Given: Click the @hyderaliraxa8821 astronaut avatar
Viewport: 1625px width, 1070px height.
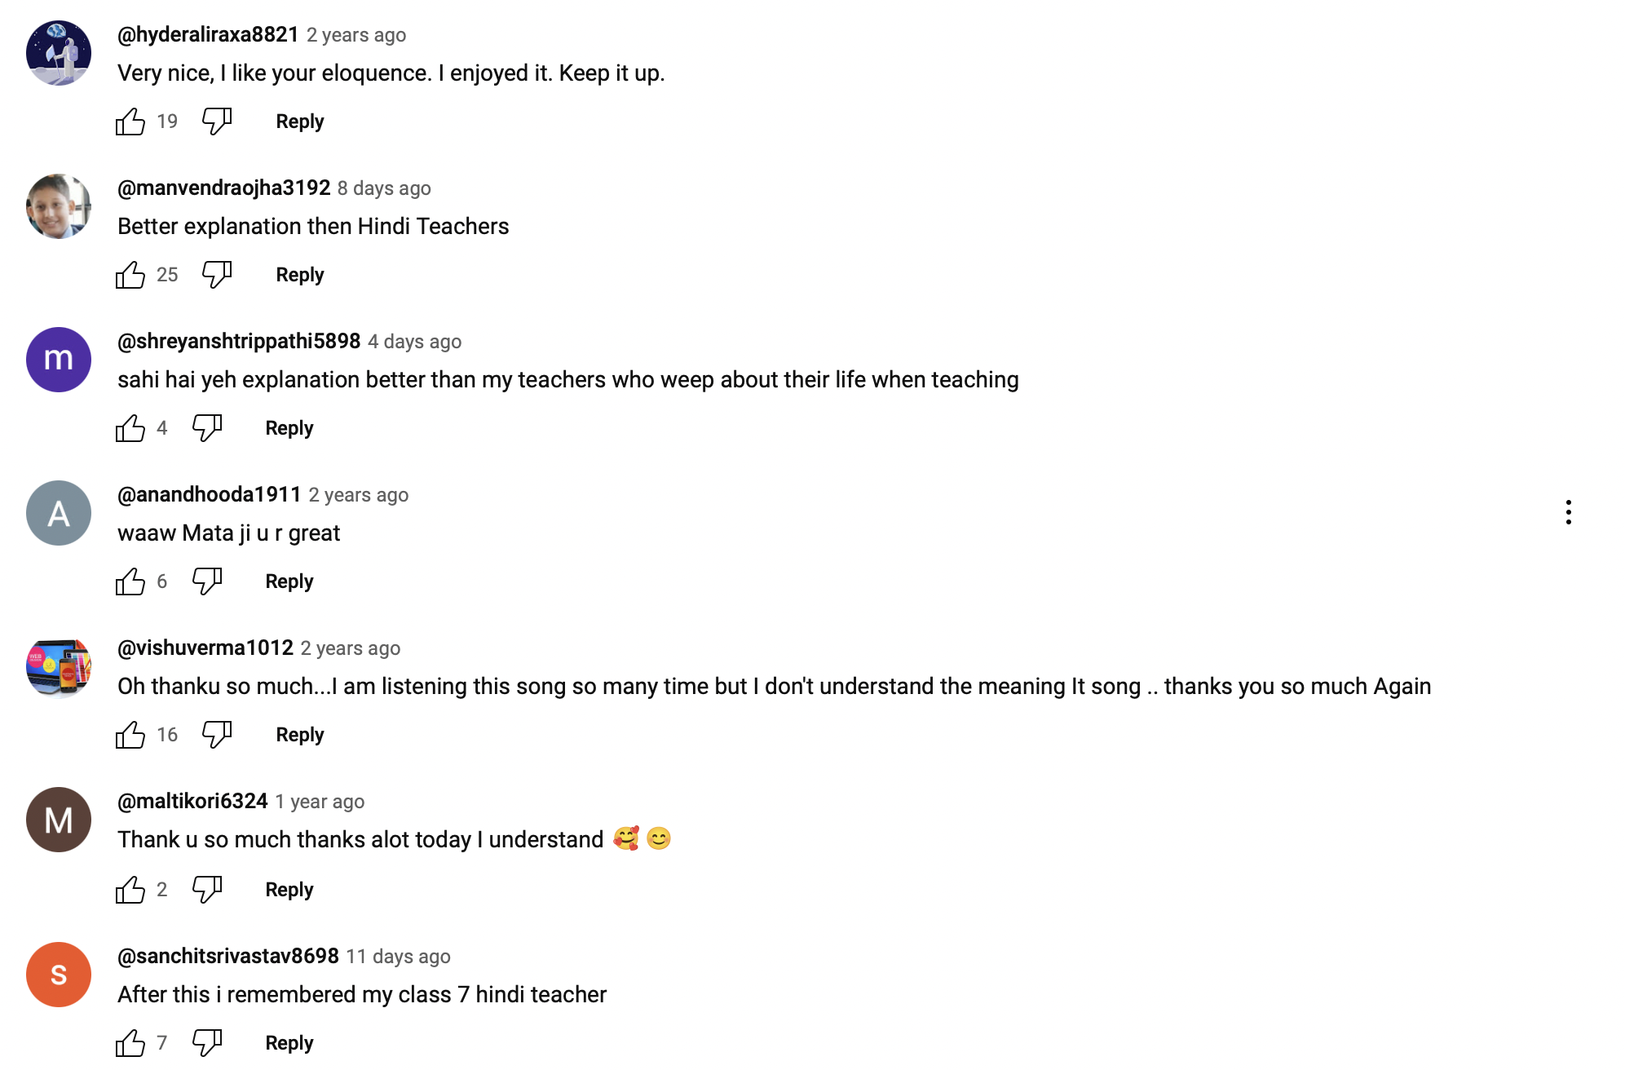Looking at the screenshot, I should (59, 53).
